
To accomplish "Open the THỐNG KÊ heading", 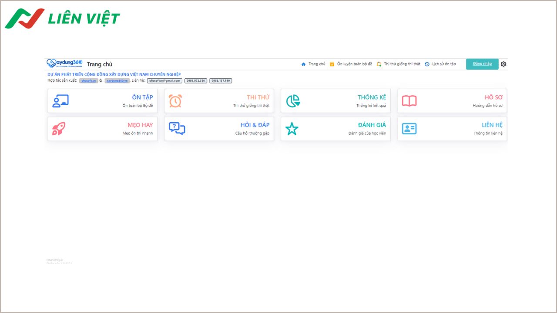I will (372, 97).
